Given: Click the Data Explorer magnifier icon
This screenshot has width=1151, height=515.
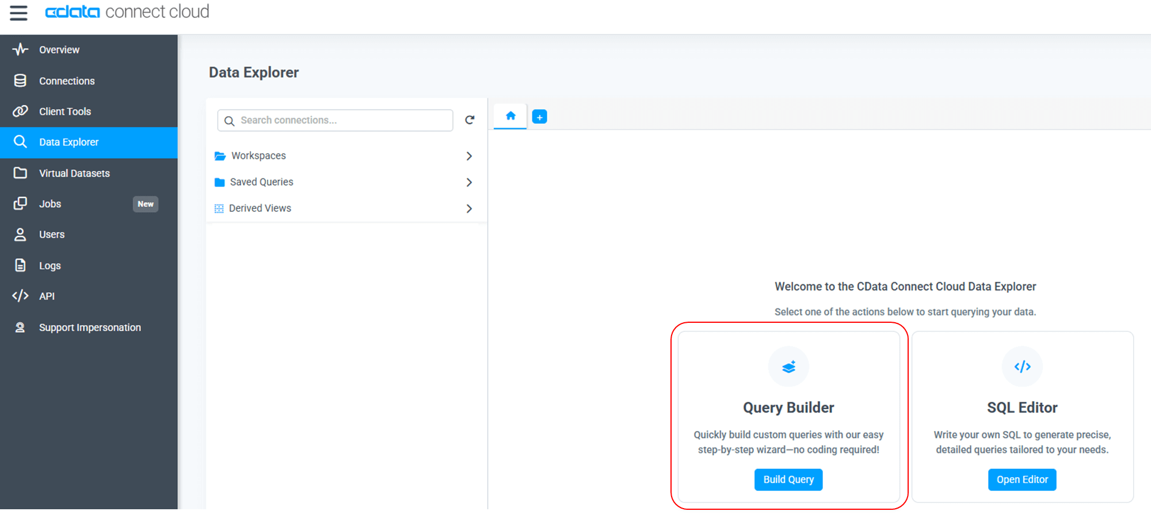Looking at the screenshot, I should click(20, 142).
